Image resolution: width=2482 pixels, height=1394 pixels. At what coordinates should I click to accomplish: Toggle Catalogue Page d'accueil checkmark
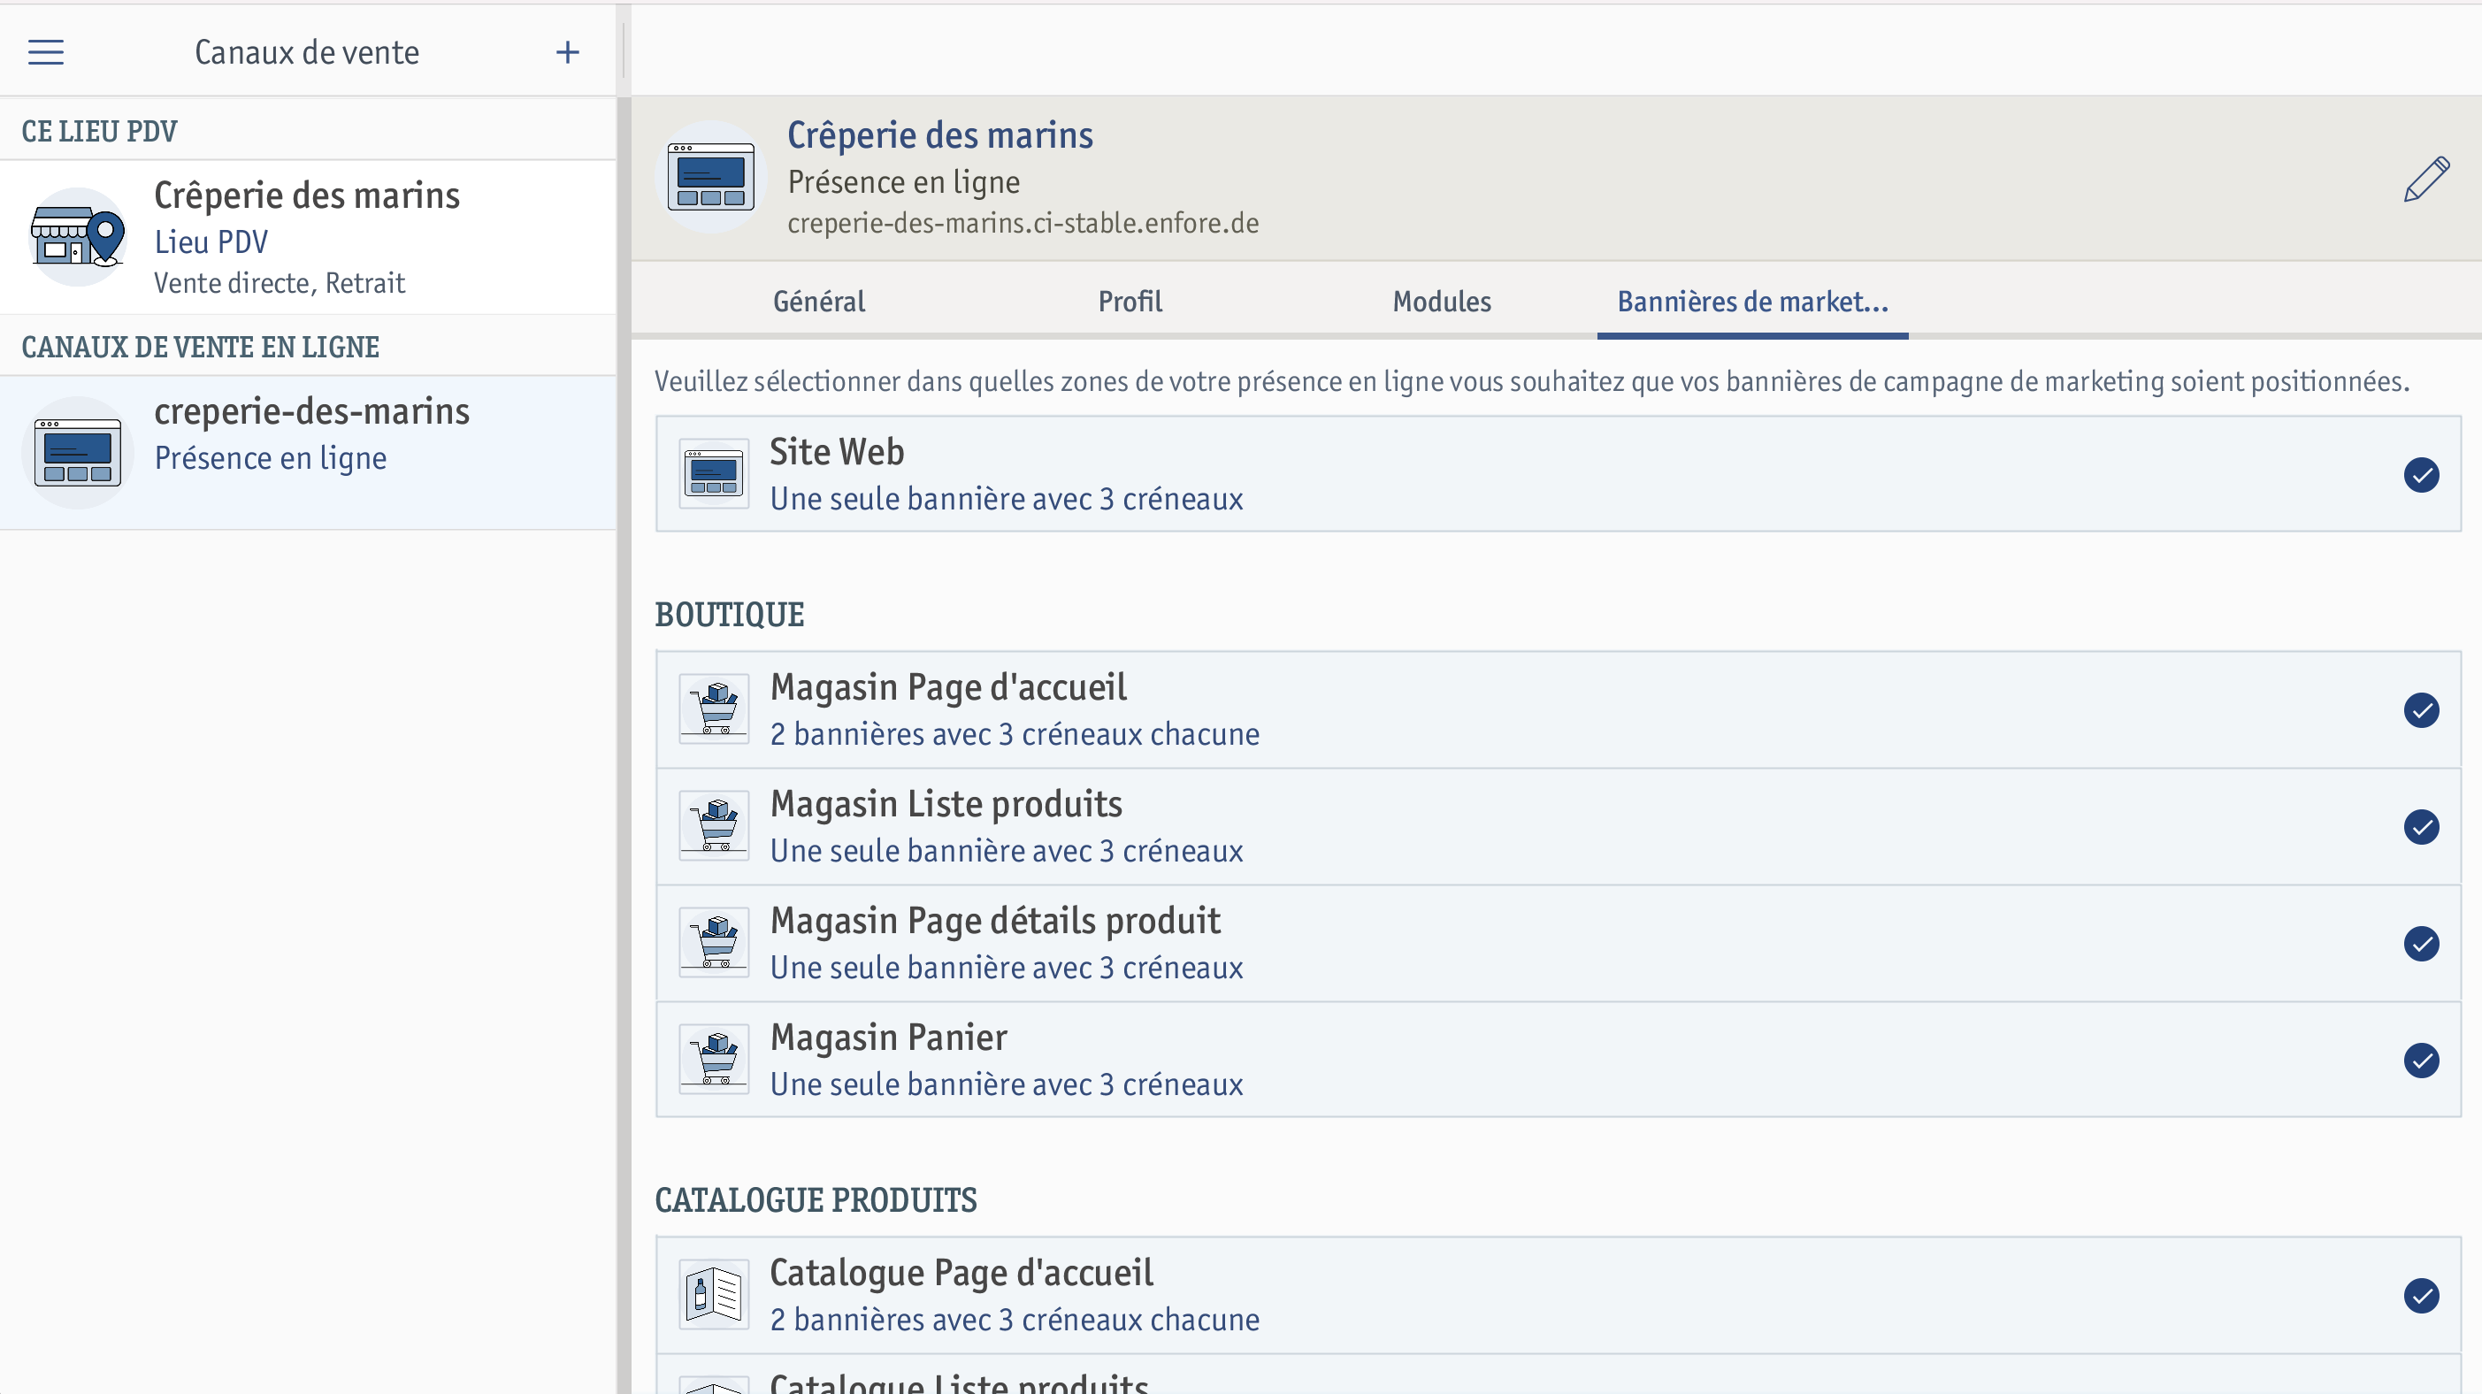[2420, 1296]
